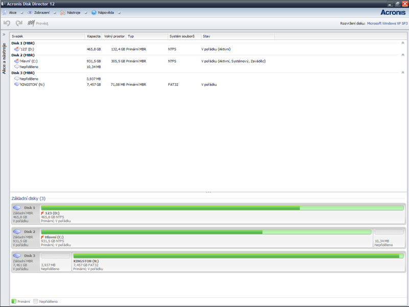Viewport: 409px width, 307px height.
Task: Sort by the Kapacita column header
Action: click(94, 36)
